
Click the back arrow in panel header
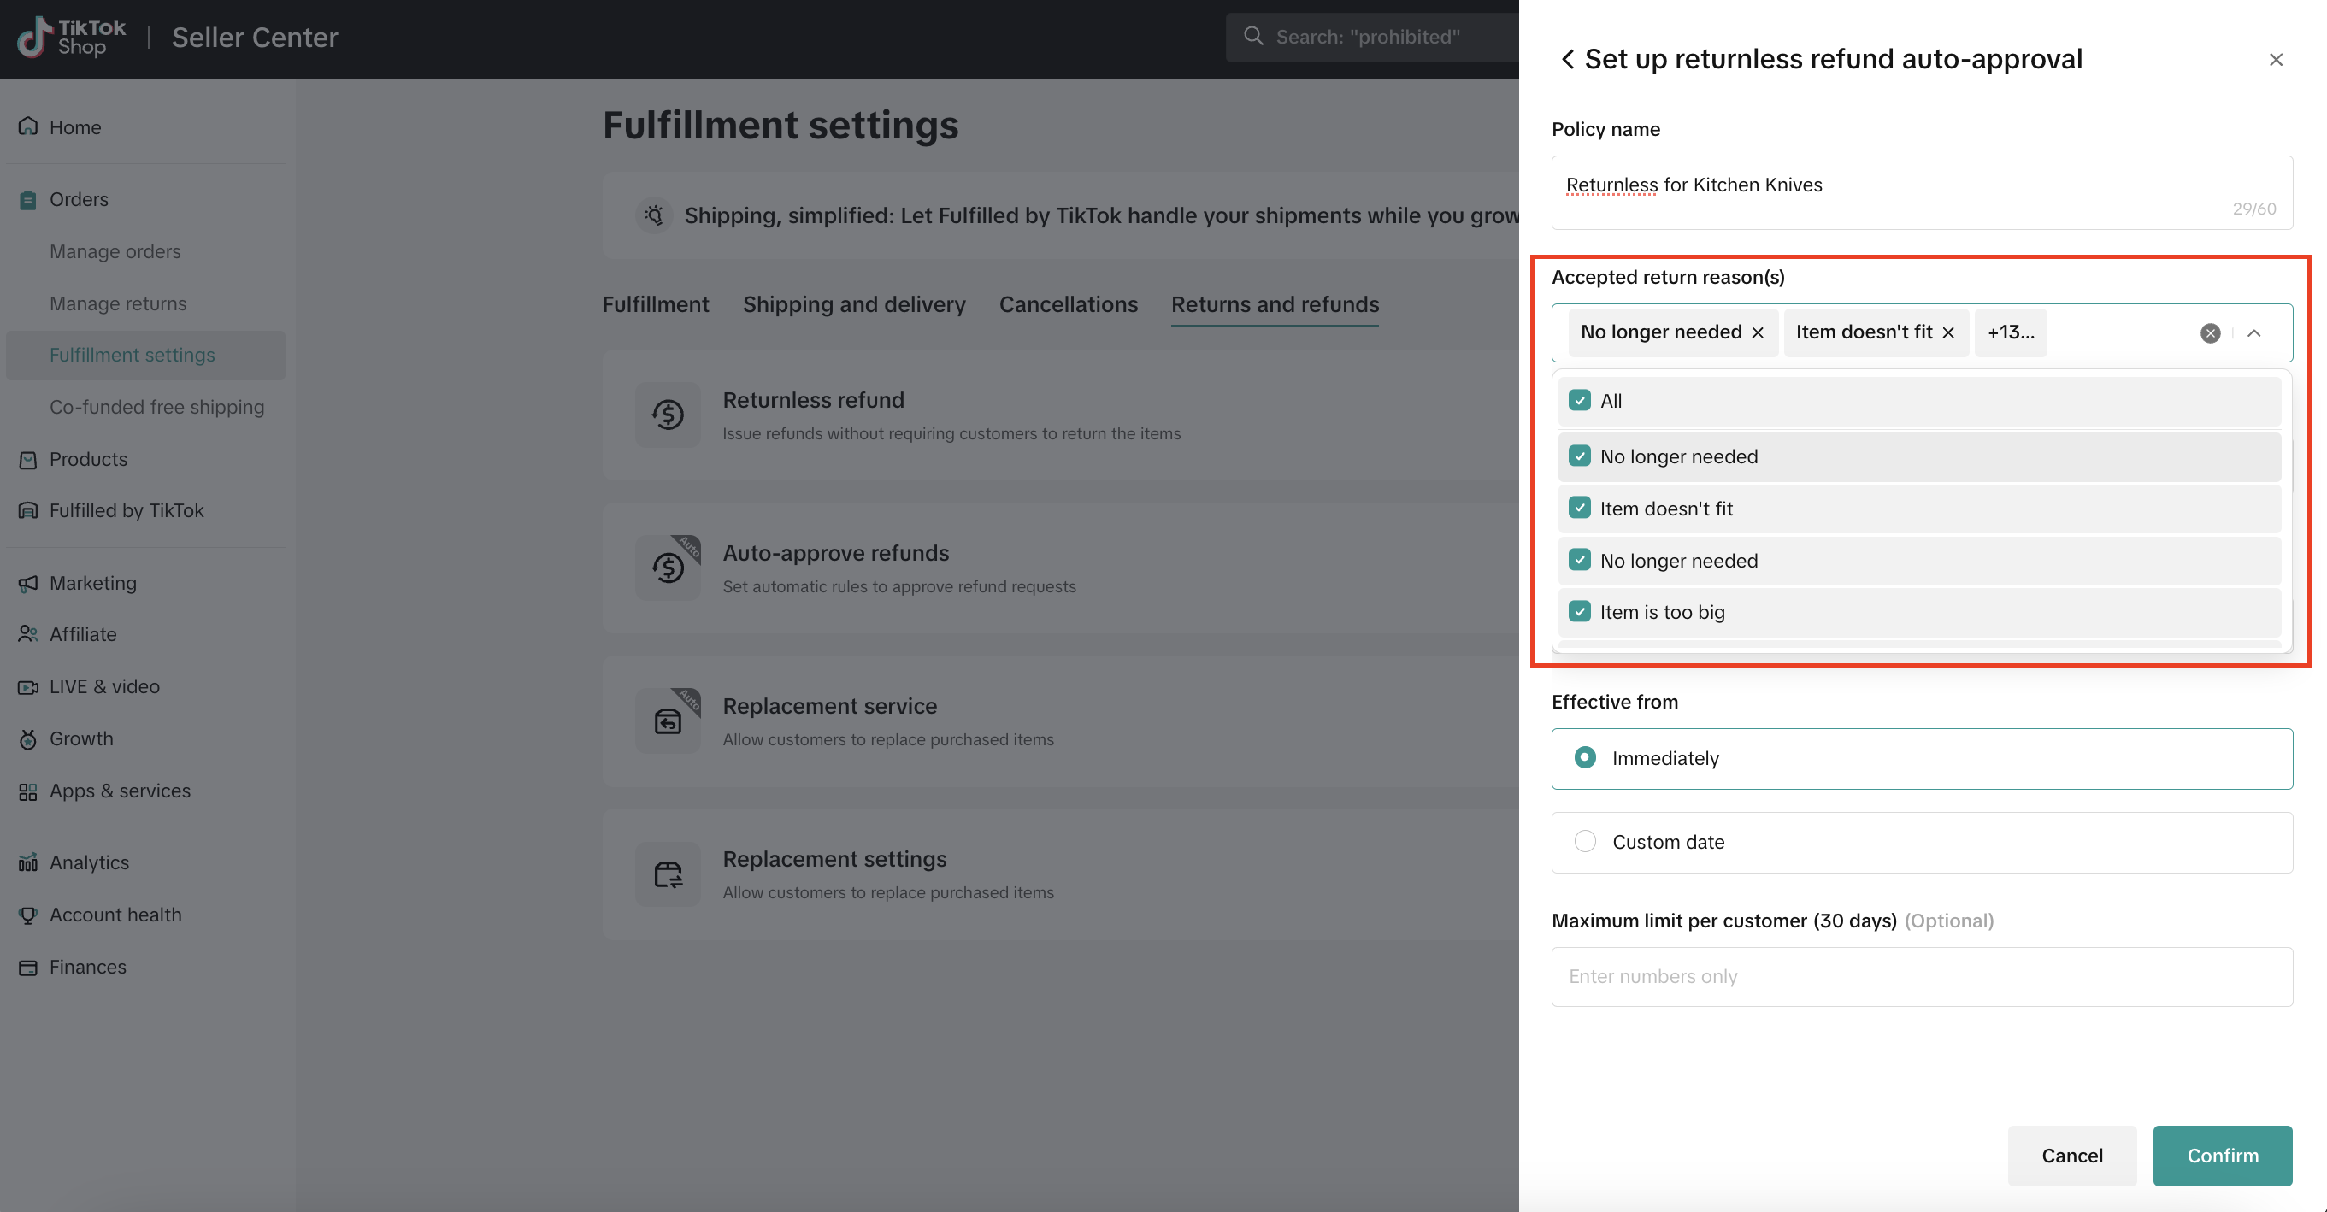coord(1567,60)
